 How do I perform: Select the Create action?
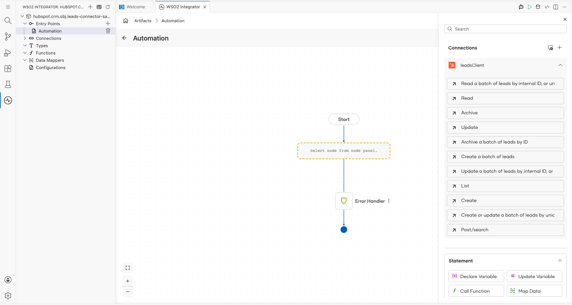point(505,200)
